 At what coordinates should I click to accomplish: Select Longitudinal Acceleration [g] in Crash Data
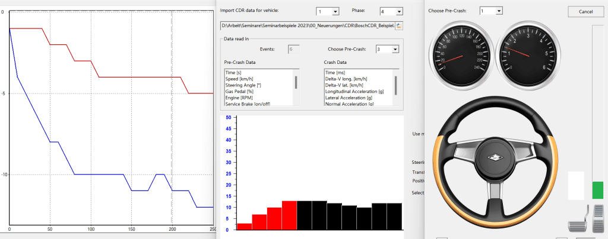point(357,91)
